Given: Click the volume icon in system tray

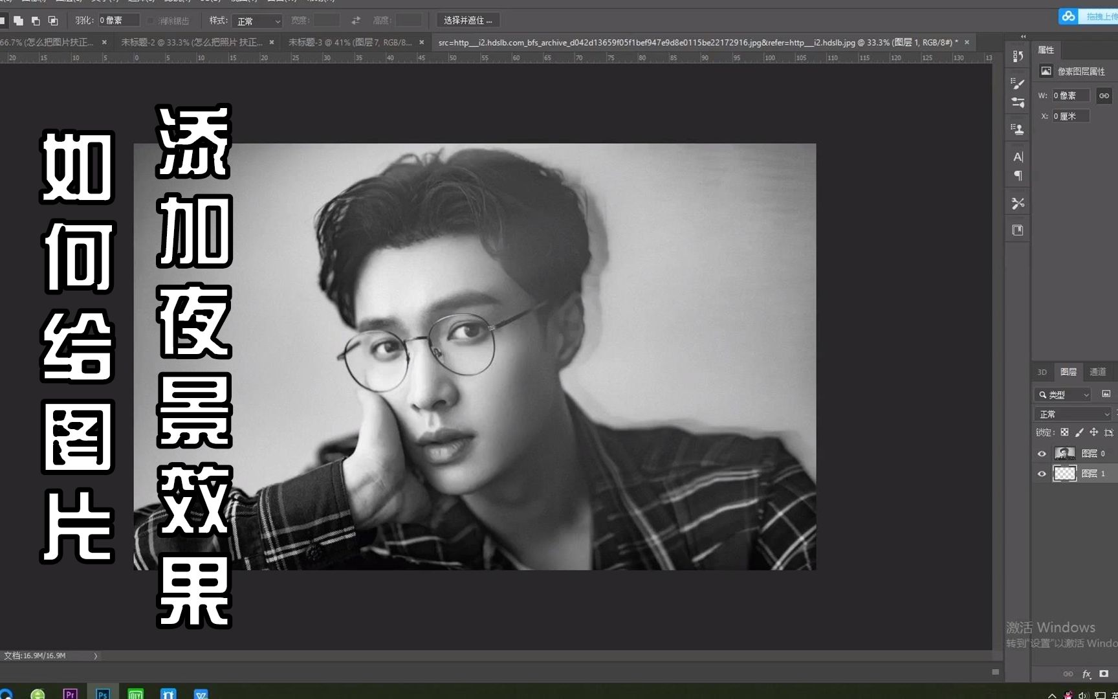Looking at the screenshot, I should (1083, 695).
